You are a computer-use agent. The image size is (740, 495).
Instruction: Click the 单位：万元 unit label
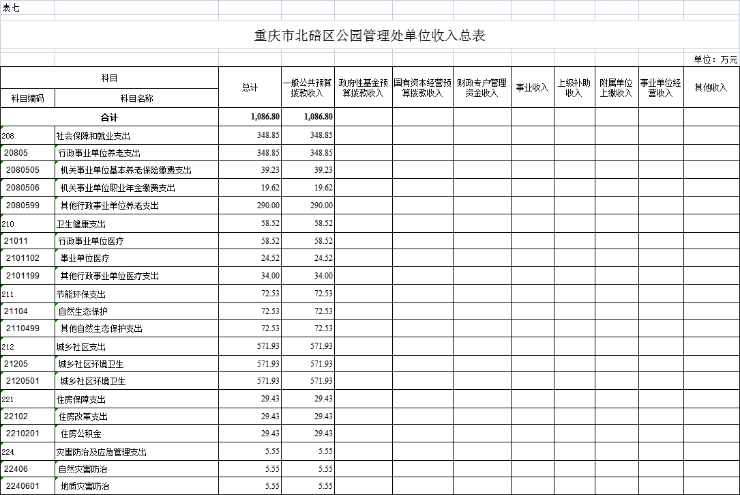[x=715, y=59]
